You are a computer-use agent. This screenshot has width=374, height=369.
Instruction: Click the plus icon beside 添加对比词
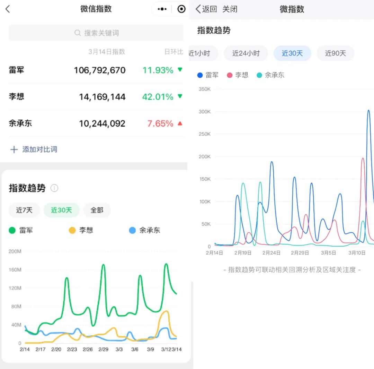[14, 149]
